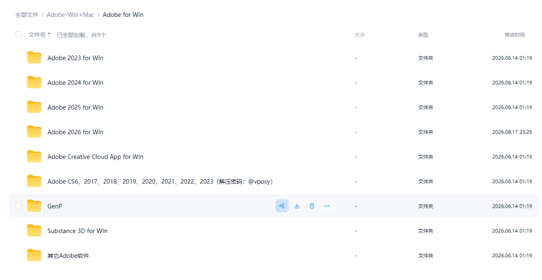Click the 修改时间 column header

514,35
